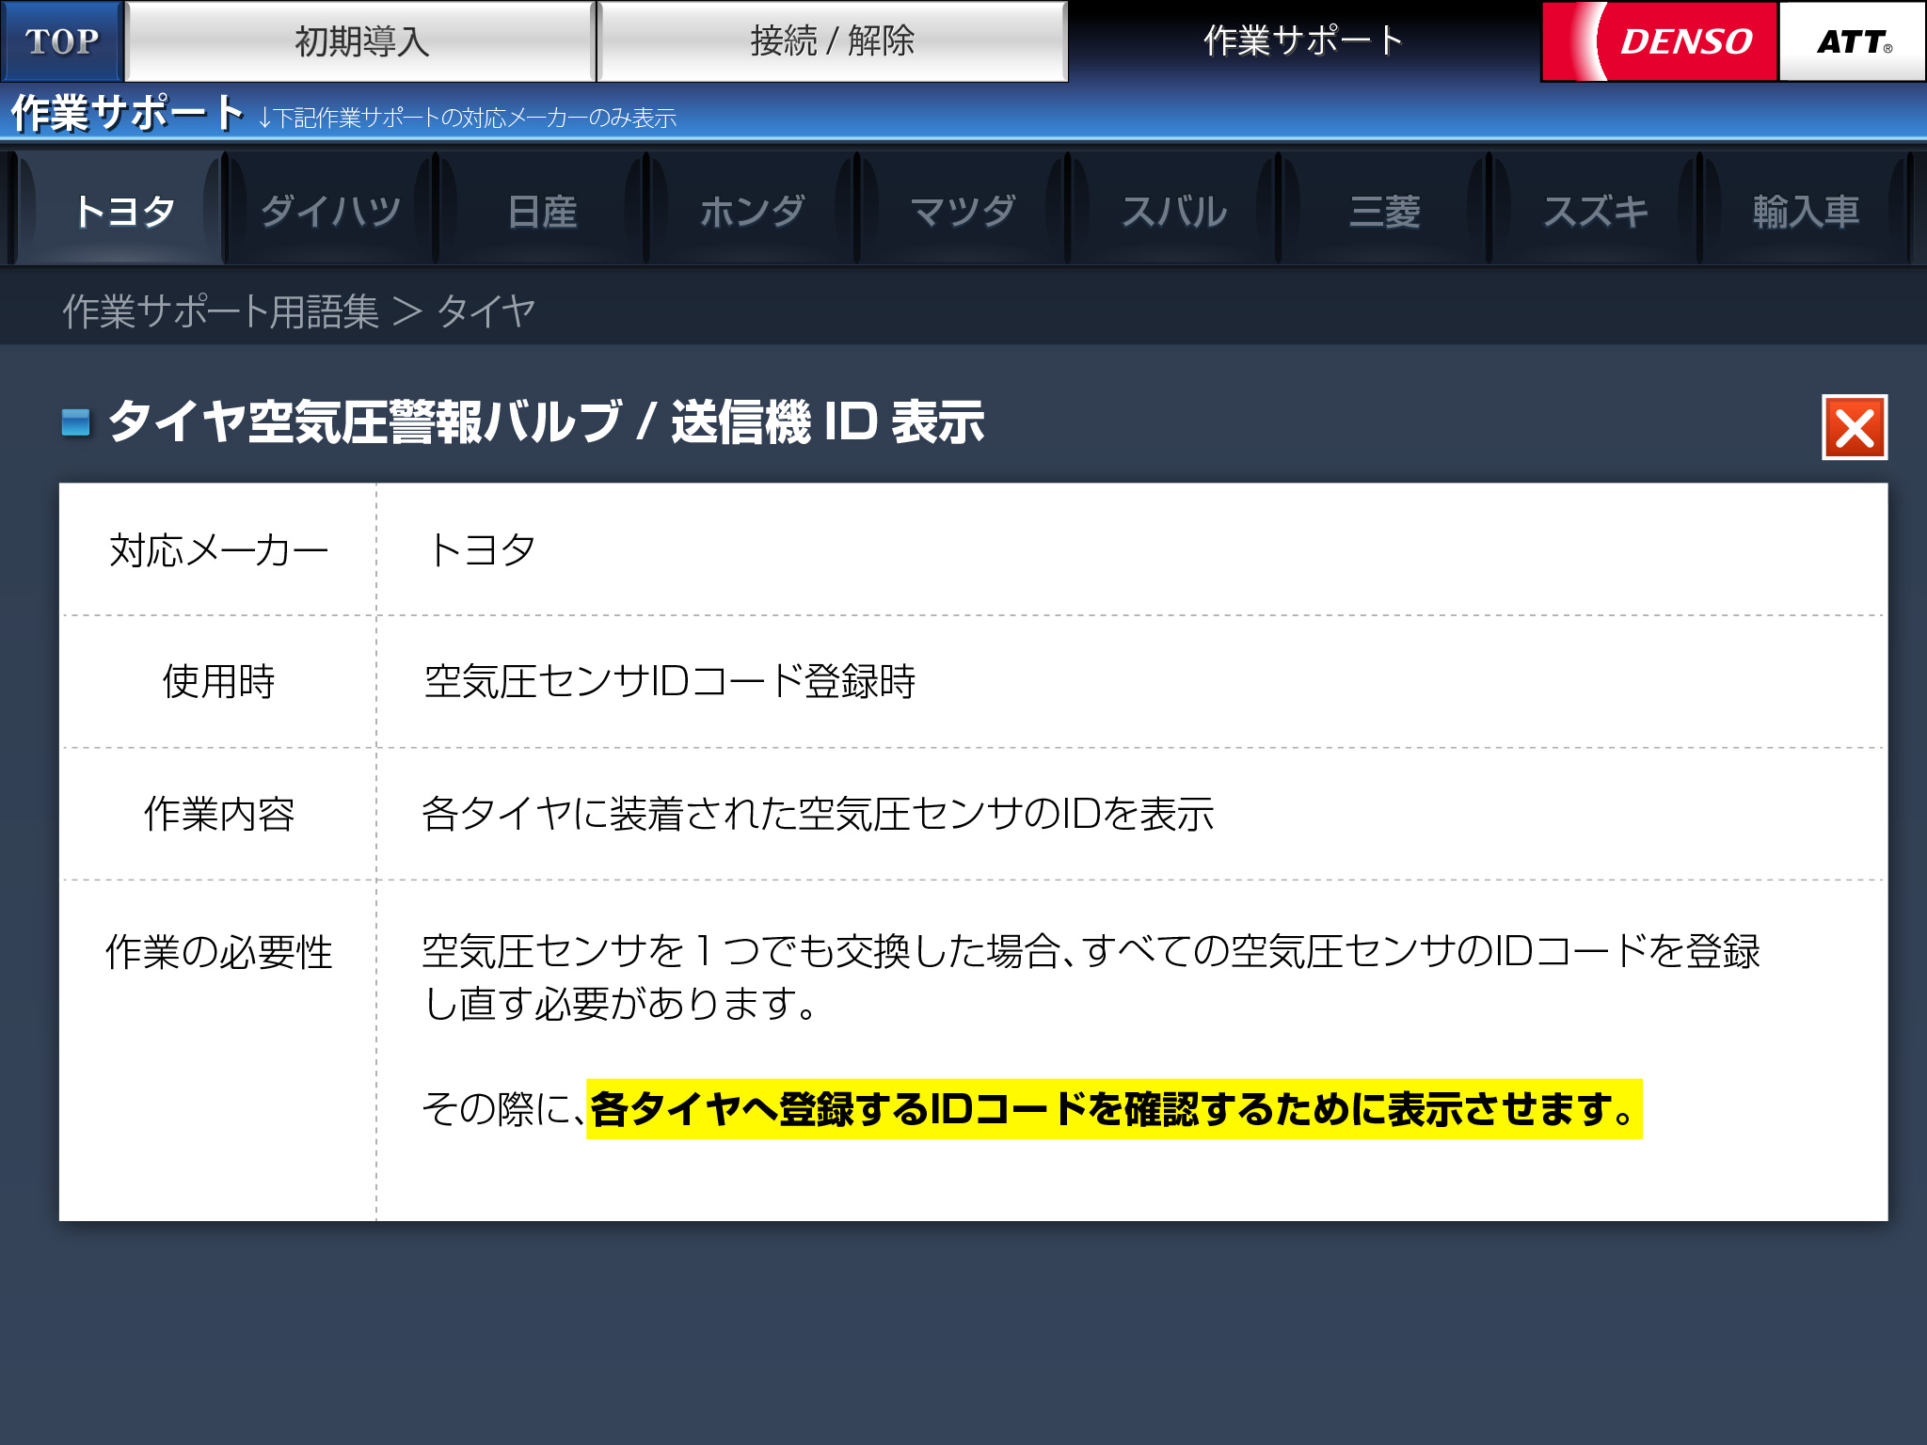Select the 作業サポート top tab
The height and width of the screenshot is (1445, 1927).
click(x=1303, y=41)
